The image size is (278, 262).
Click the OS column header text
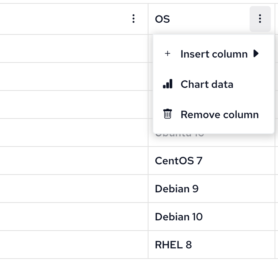tap(162, 19)
